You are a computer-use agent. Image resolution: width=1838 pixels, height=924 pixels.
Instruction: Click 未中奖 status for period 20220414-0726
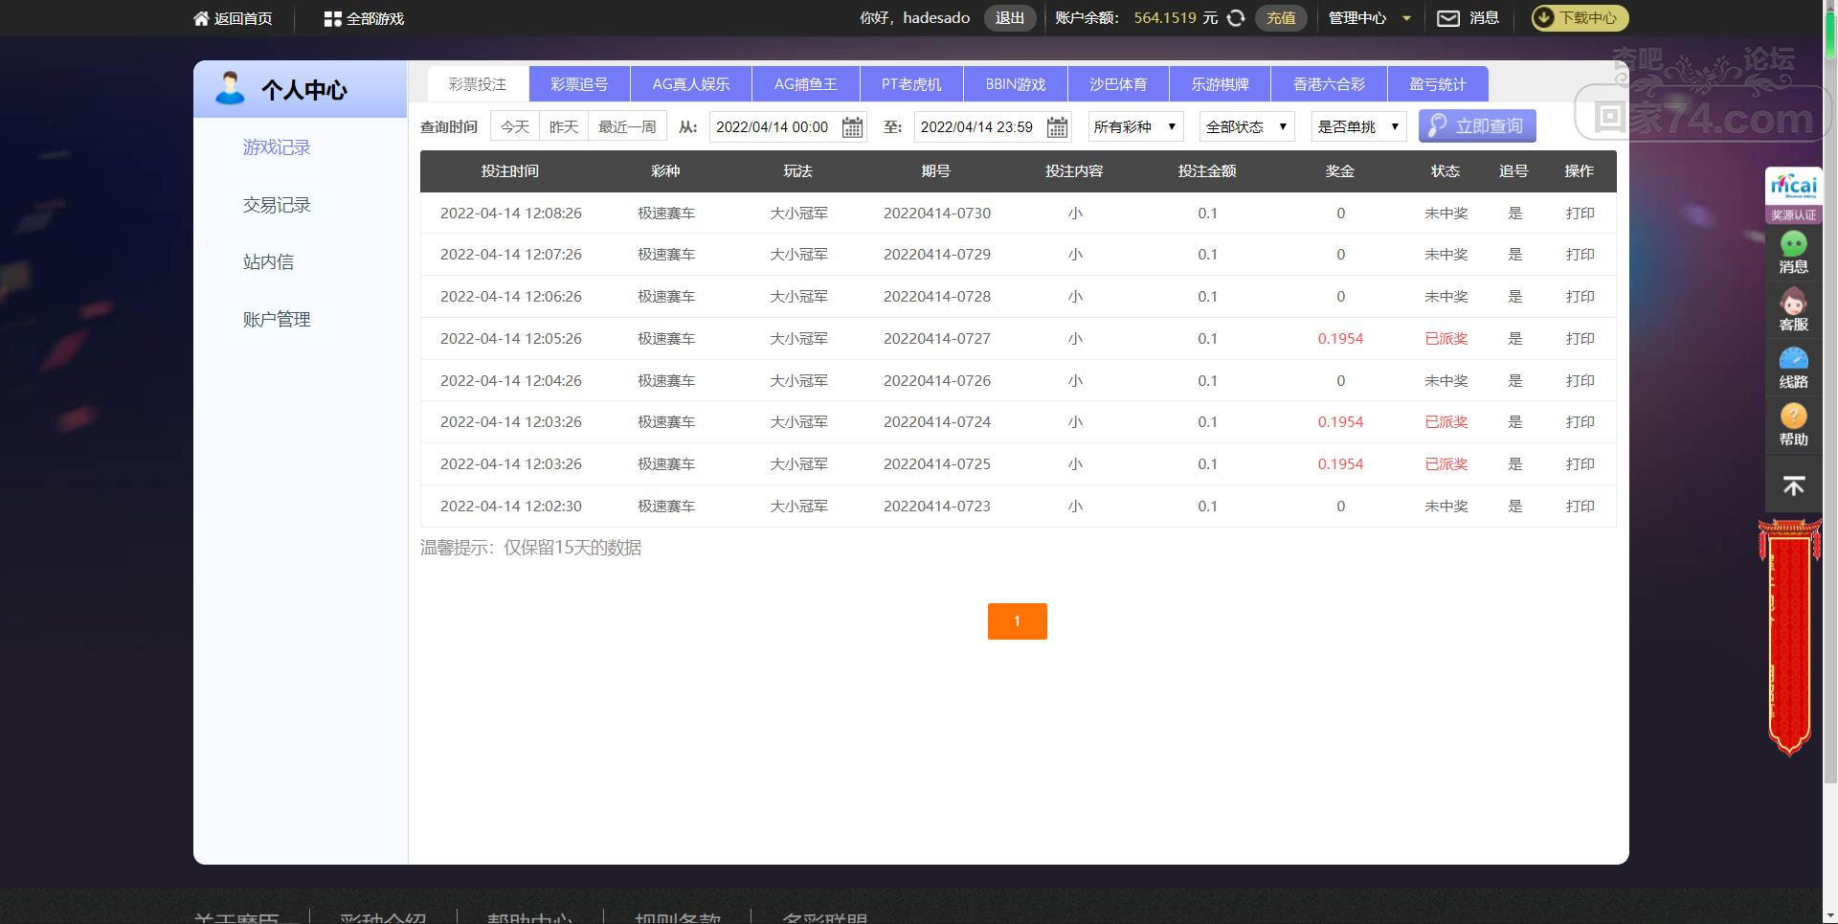click(1446, 381)
